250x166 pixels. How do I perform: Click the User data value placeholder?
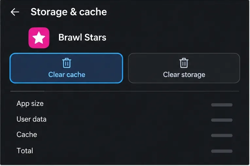click(222, 120)
